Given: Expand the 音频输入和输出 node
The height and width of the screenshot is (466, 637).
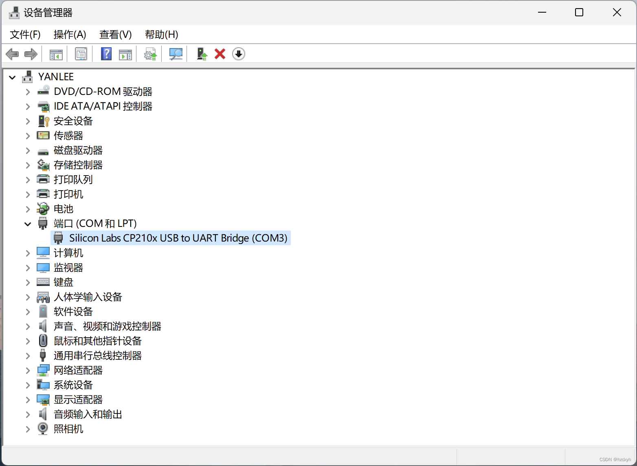Looking at the screenshot, I should click(28, 414).
